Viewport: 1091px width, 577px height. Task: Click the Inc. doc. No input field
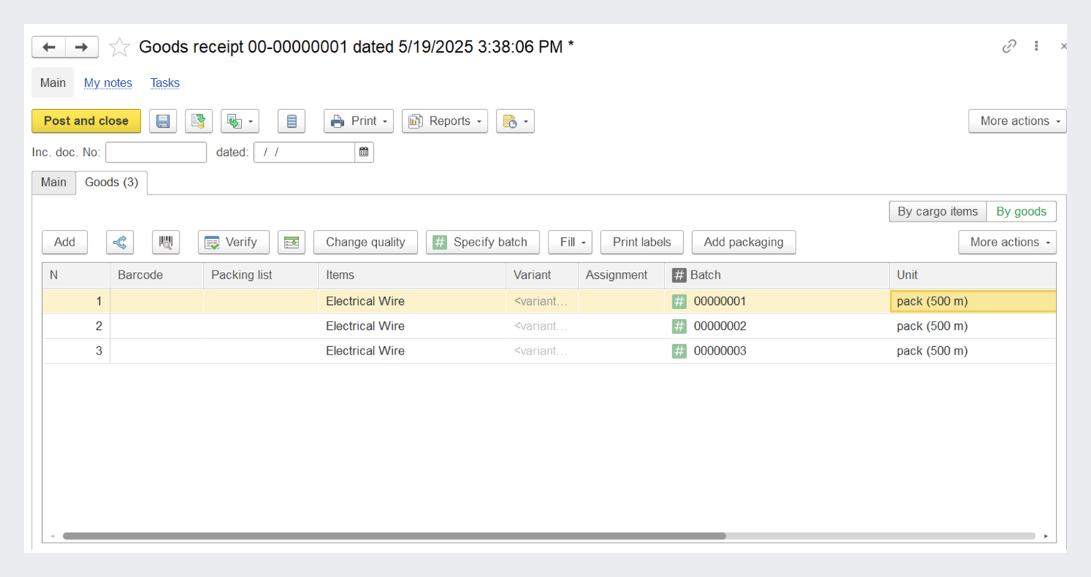pyautogui.click(x=156, y=153)
